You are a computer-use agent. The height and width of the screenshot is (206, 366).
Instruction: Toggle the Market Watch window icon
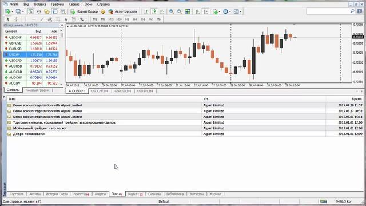click(31, 11)
